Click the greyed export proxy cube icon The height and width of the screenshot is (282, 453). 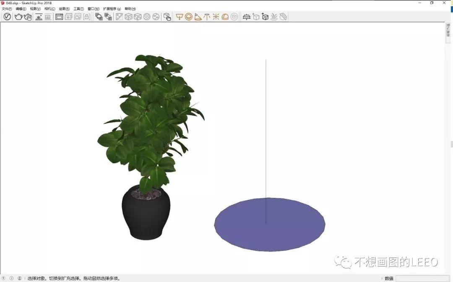coord(256,17)
